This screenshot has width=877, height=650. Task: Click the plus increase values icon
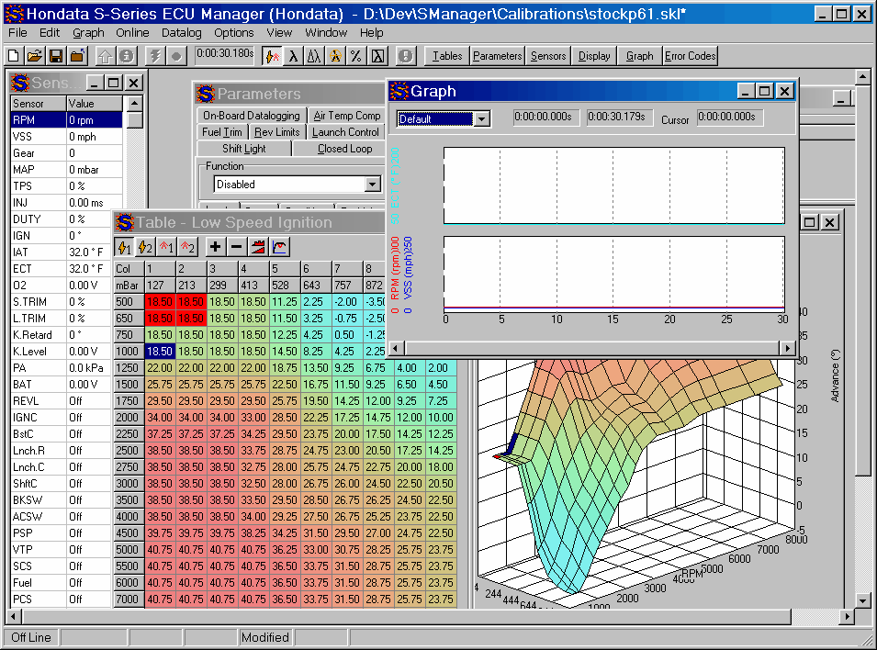[215, 247]
